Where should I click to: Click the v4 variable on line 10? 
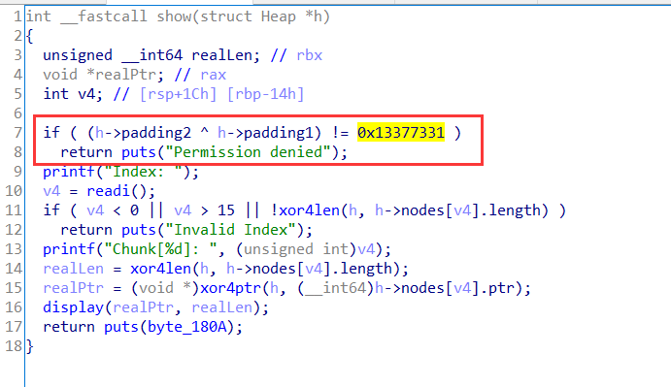[51, 191]
